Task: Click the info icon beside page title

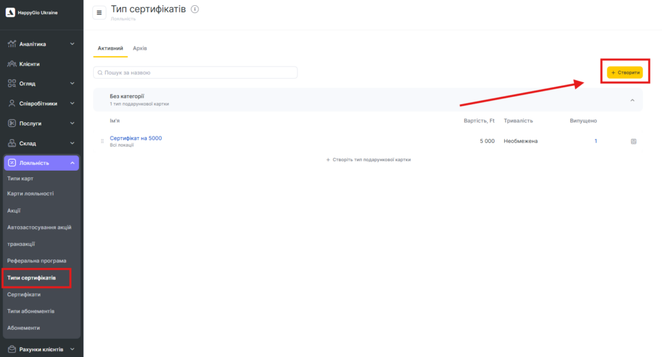Action: tap(195, 9)
